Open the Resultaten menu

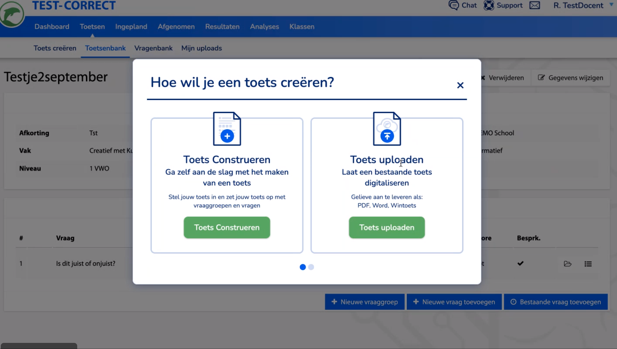(x=222, y=26)
